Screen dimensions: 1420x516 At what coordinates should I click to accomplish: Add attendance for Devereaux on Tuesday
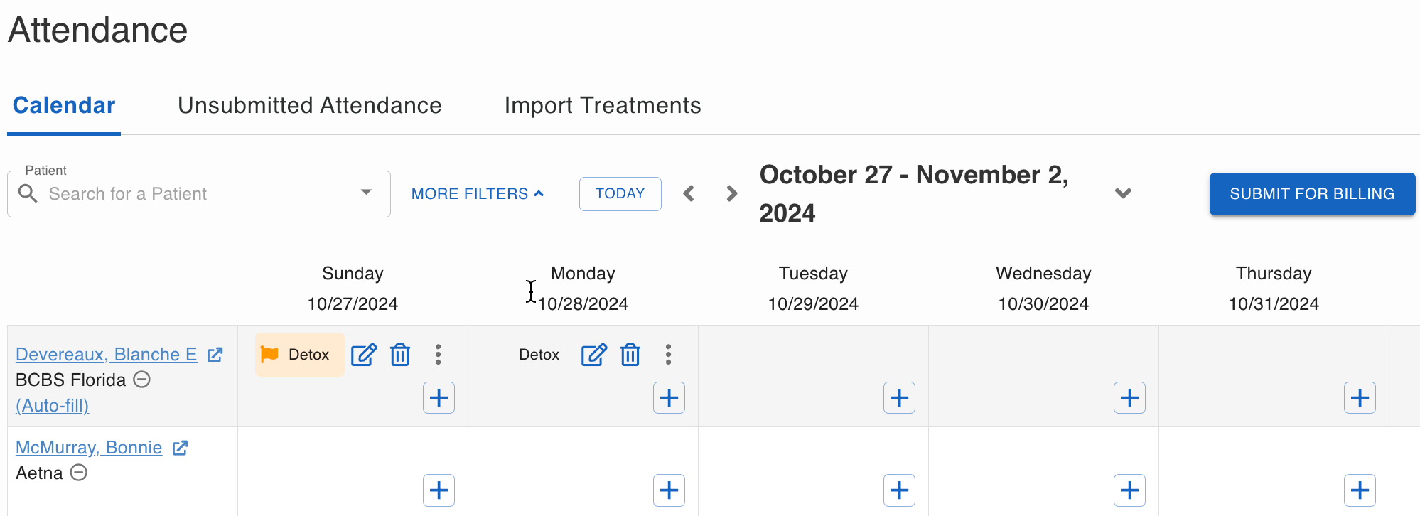tap(899, 397)
